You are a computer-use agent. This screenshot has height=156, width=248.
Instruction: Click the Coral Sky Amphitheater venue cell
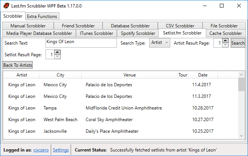click(109, 120)
